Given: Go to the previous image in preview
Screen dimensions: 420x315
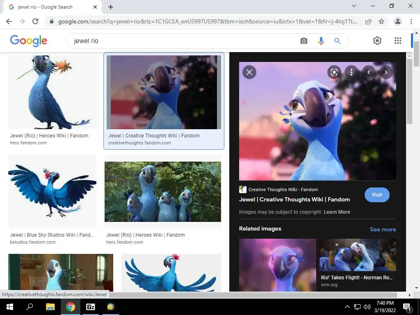Looking at the screenshot, I should point(369,72).
